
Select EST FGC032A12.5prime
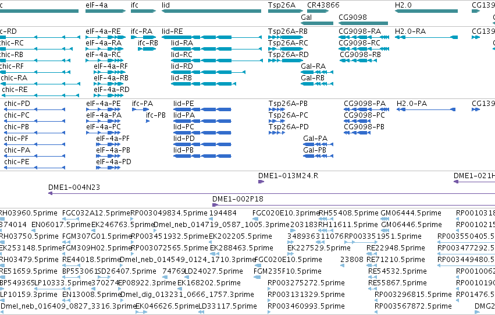point(71,219)
